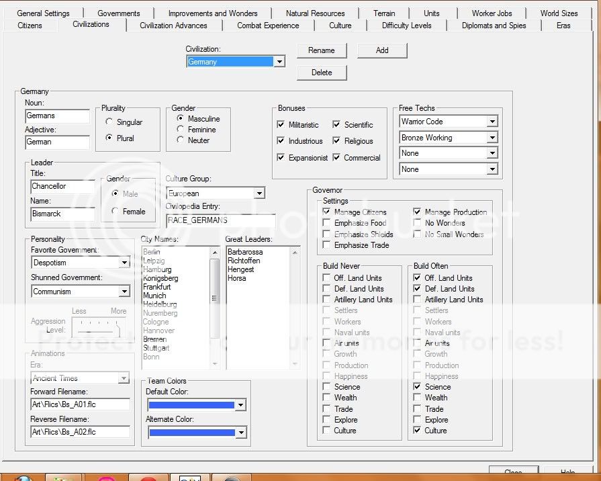Click the leader Name field Bismarck
601x481 pixels.
coord(62,214)
